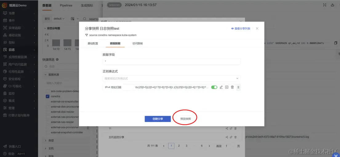Viewport: 340px width, 157px height.
Task: Expand the 主机 filter group
Action: coord(46,148)
